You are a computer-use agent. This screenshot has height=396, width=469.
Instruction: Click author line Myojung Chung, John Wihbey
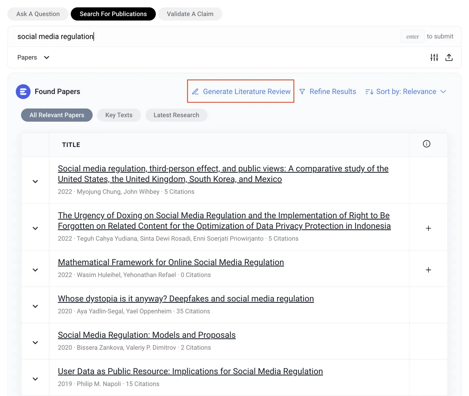118,192
